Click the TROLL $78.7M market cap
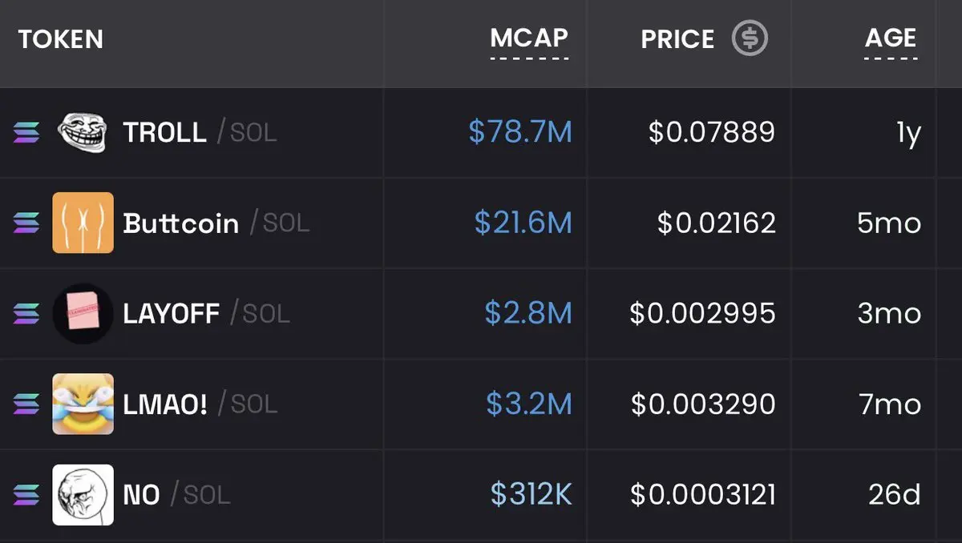Viewport: 962px width, 543px height. 520,133
